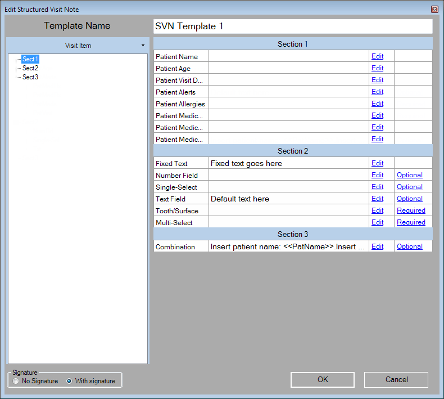444x399 pixels.
Task: Close the Edit Structured Visit Note dialog
Action: tap(434, 10)
